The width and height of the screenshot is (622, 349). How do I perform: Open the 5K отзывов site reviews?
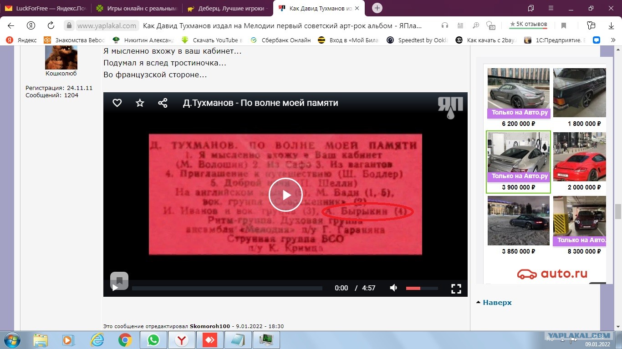528,25
